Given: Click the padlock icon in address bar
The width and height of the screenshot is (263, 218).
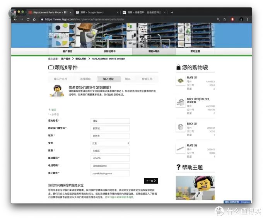Looking at the screenshot, I should click(x=42, y=19).
